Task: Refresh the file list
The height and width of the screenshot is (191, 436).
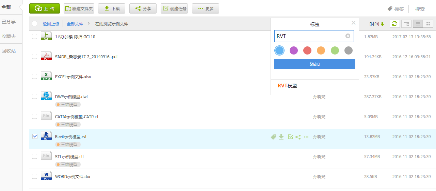Action: pyautogui.click(x=395, y=24)
